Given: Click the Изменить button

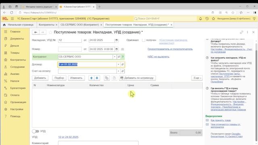Looking at the screenshot, I should click(76, 78).
